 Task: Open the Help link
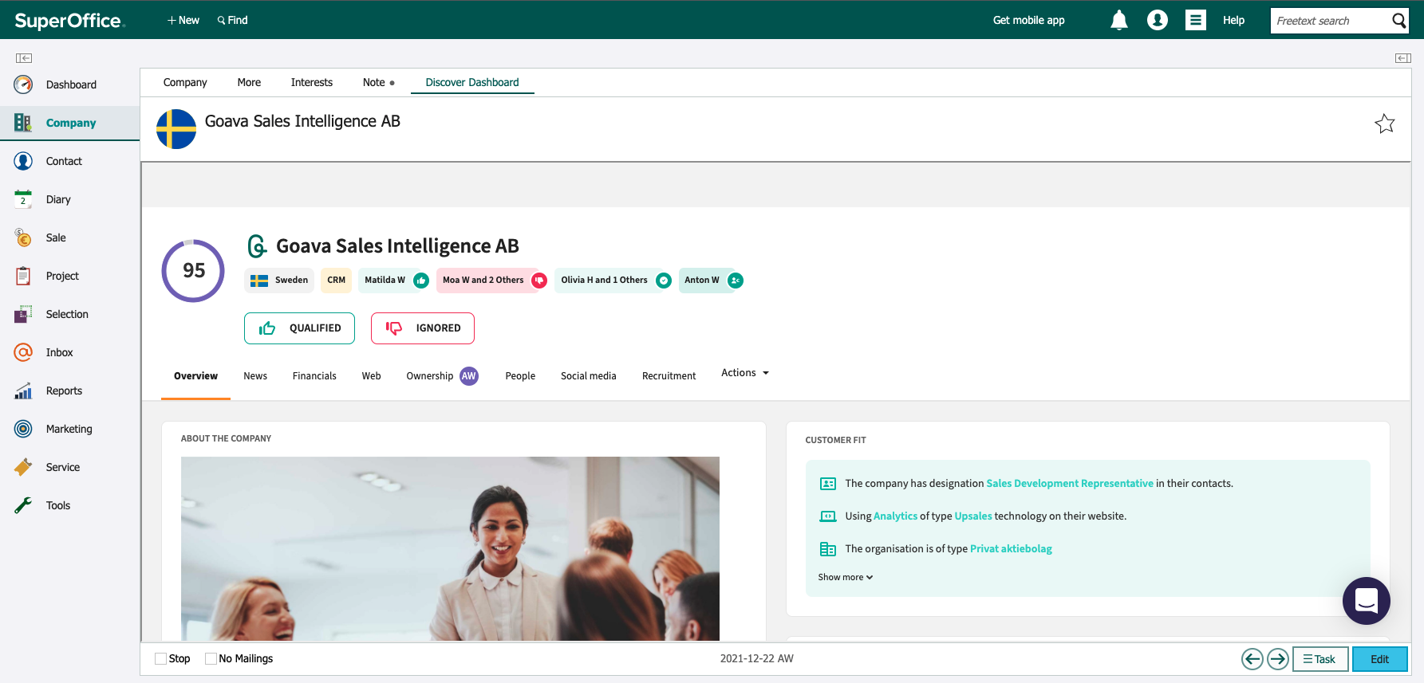[1234, 20]
